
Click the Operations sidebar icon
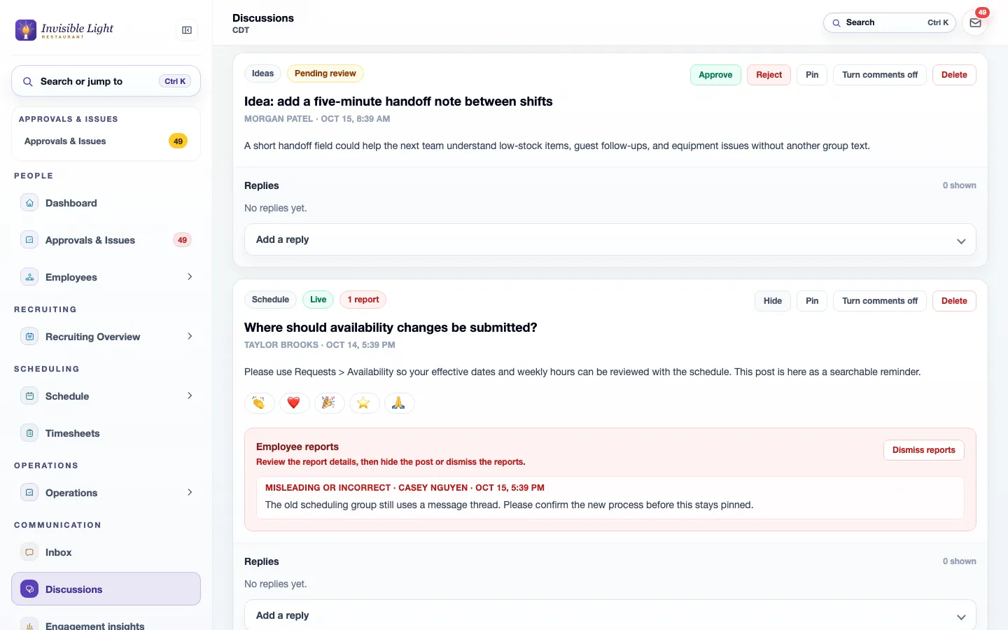pyautogui.click(x=29, y=493)
